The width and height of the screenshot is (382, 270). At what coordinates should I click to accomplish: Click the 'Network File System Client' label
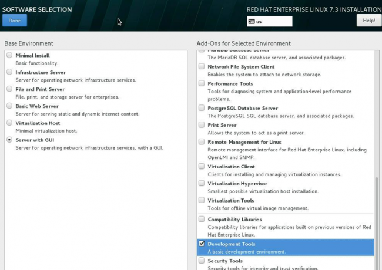241,67
